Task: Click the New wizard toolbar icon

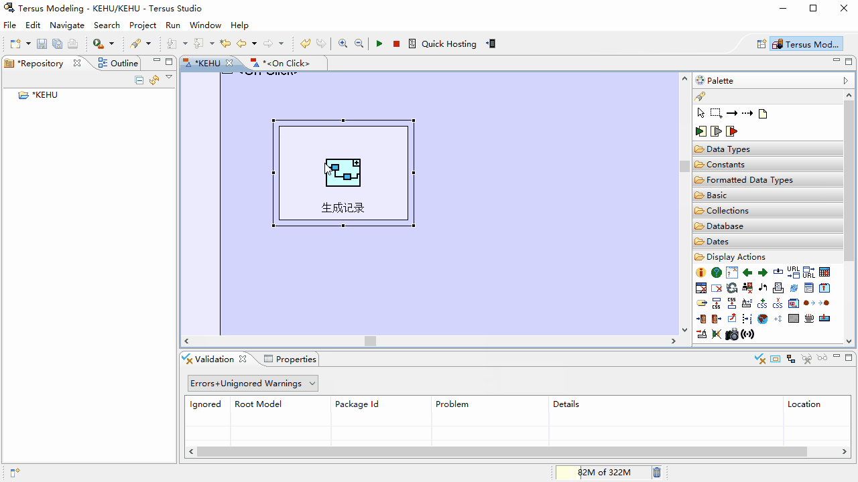Action: point(15,44)
